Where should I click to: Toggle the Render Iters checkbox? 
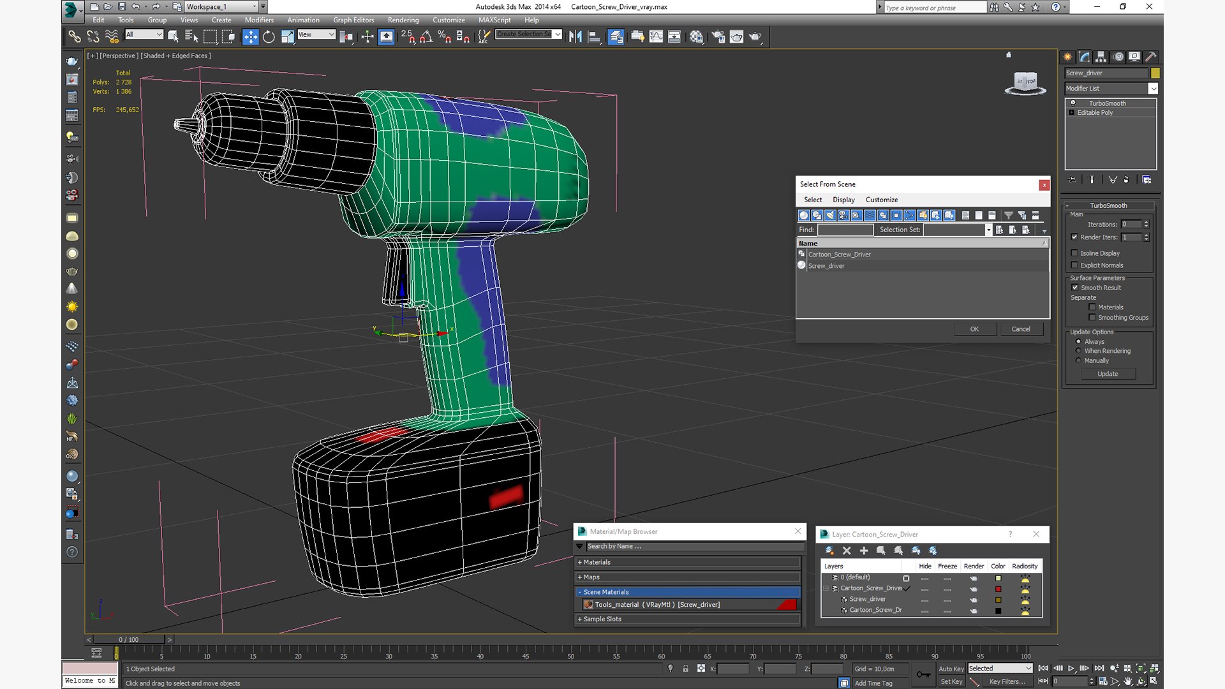click(1074, 237)
